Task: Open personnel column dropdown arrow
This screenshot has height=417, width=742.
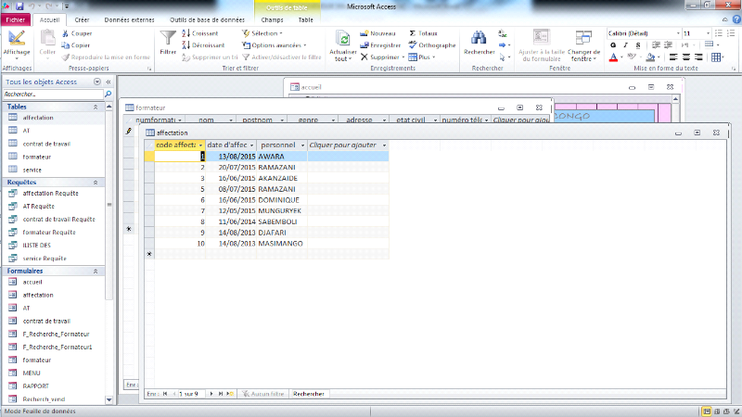Action: point(303,145)
